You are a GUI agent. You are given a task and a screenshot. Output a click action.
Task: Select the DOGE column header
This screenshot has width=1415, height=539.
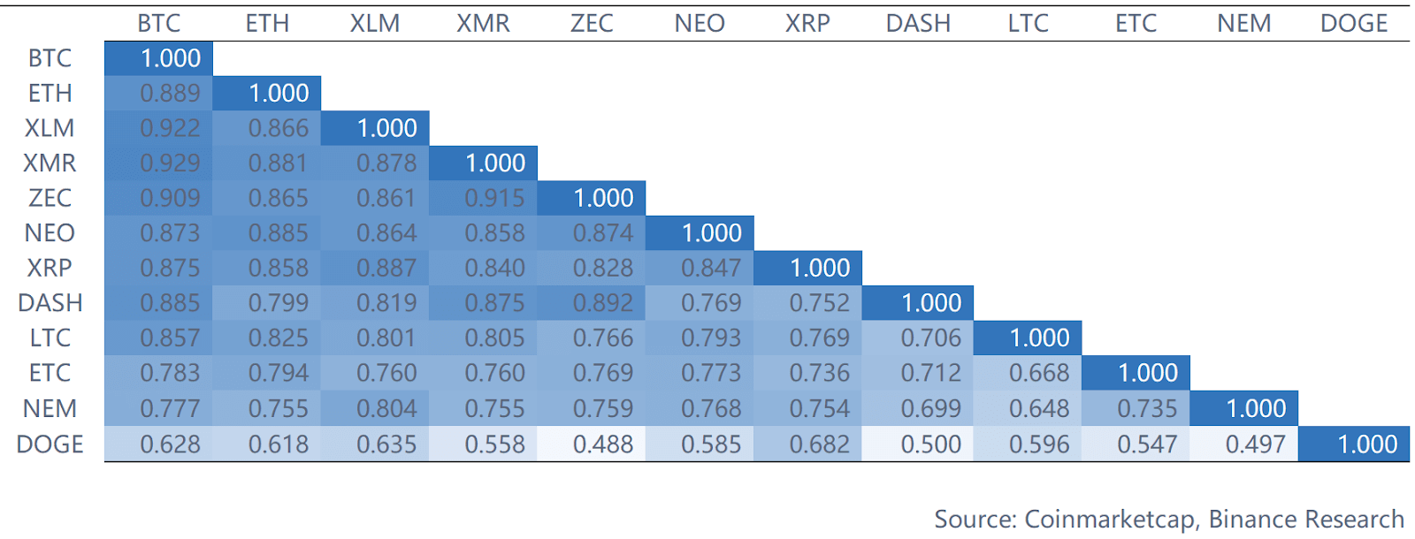coord(1354,23)
